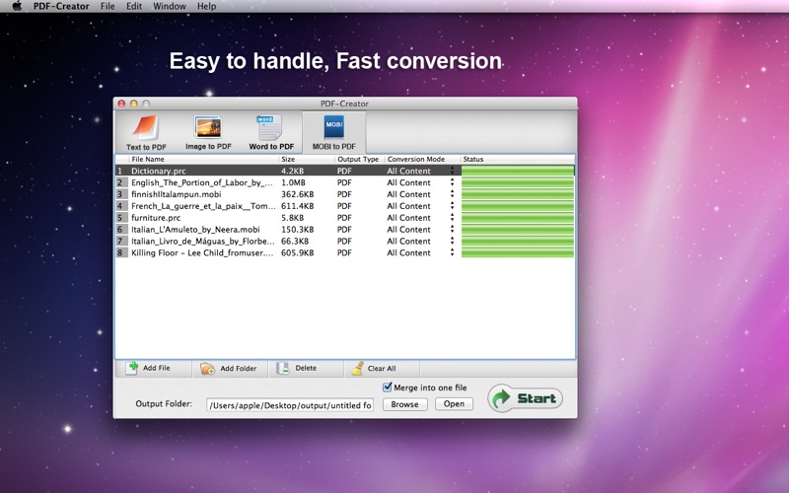Sort by File Name column header

pyautogui.click(x=203, y=159)
